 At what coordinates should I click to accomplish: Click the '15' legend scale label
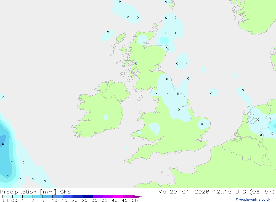coord(65,200)
